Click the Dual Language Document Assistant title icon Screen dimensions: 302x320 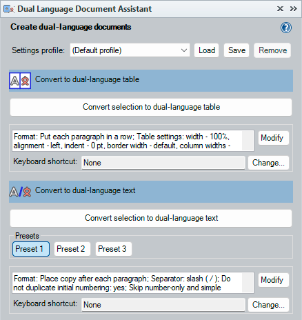(9, 9)
